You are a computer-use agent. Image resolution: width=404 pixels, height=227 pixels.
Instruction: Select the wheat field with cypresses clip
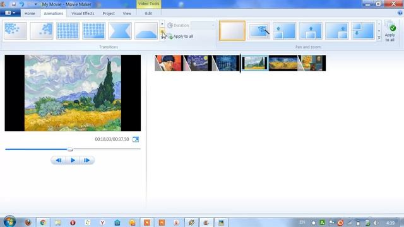[254, 63]
